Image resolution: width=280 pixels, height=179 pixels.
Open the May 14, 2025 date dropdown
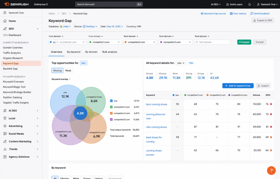(115, 27)
